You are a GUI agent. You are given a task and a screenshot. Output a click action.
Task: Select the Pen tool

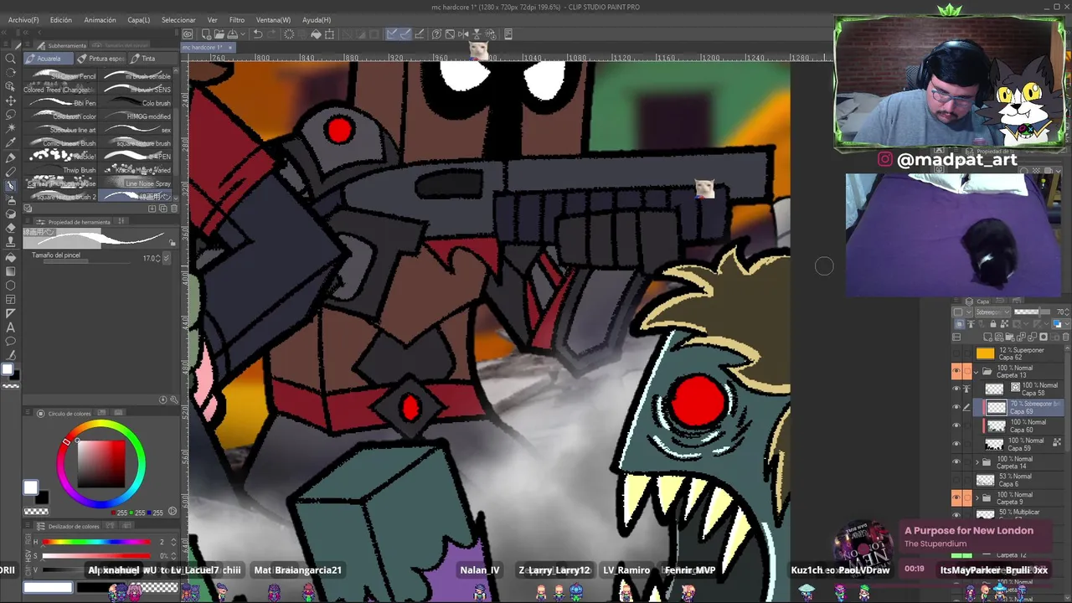tap(11, 157)
